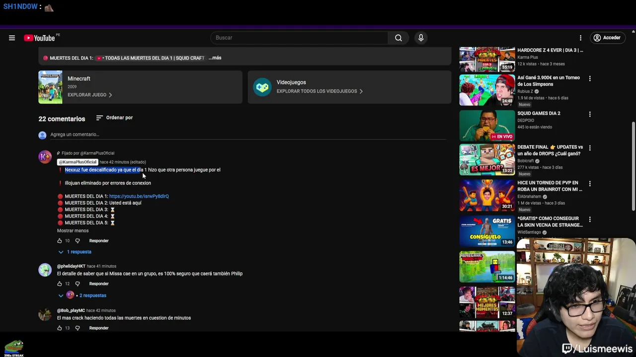Open options for GRATIS SKIN VECNA video

(590, 219)
